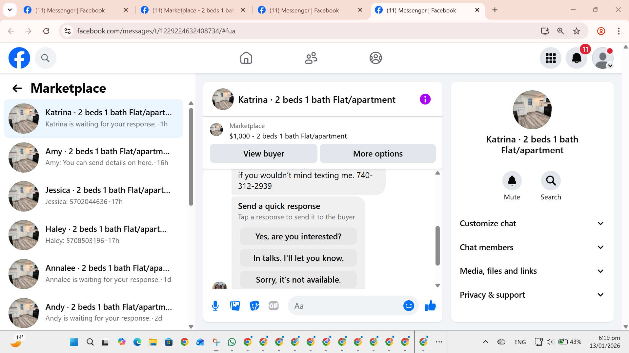Open Jessica's conversation

(x=93, y=196)
